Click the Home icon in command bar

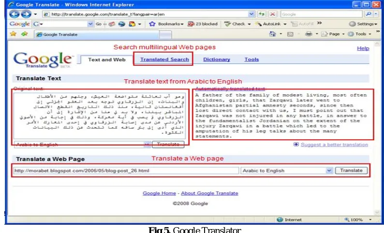pos(273,34)
